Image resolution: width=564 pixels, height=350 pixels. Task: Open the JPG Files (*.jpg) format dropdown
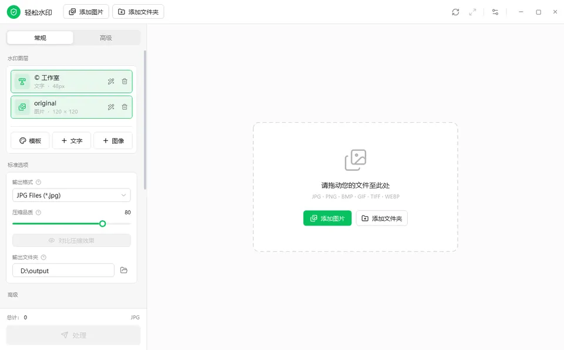pos(72,196)
